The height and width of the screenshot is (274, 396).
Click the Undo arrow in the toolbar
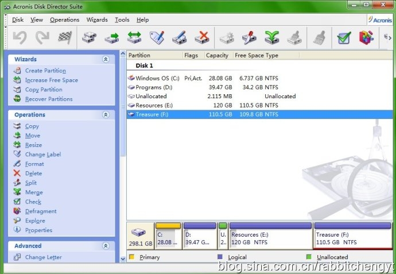click(20, 38)
